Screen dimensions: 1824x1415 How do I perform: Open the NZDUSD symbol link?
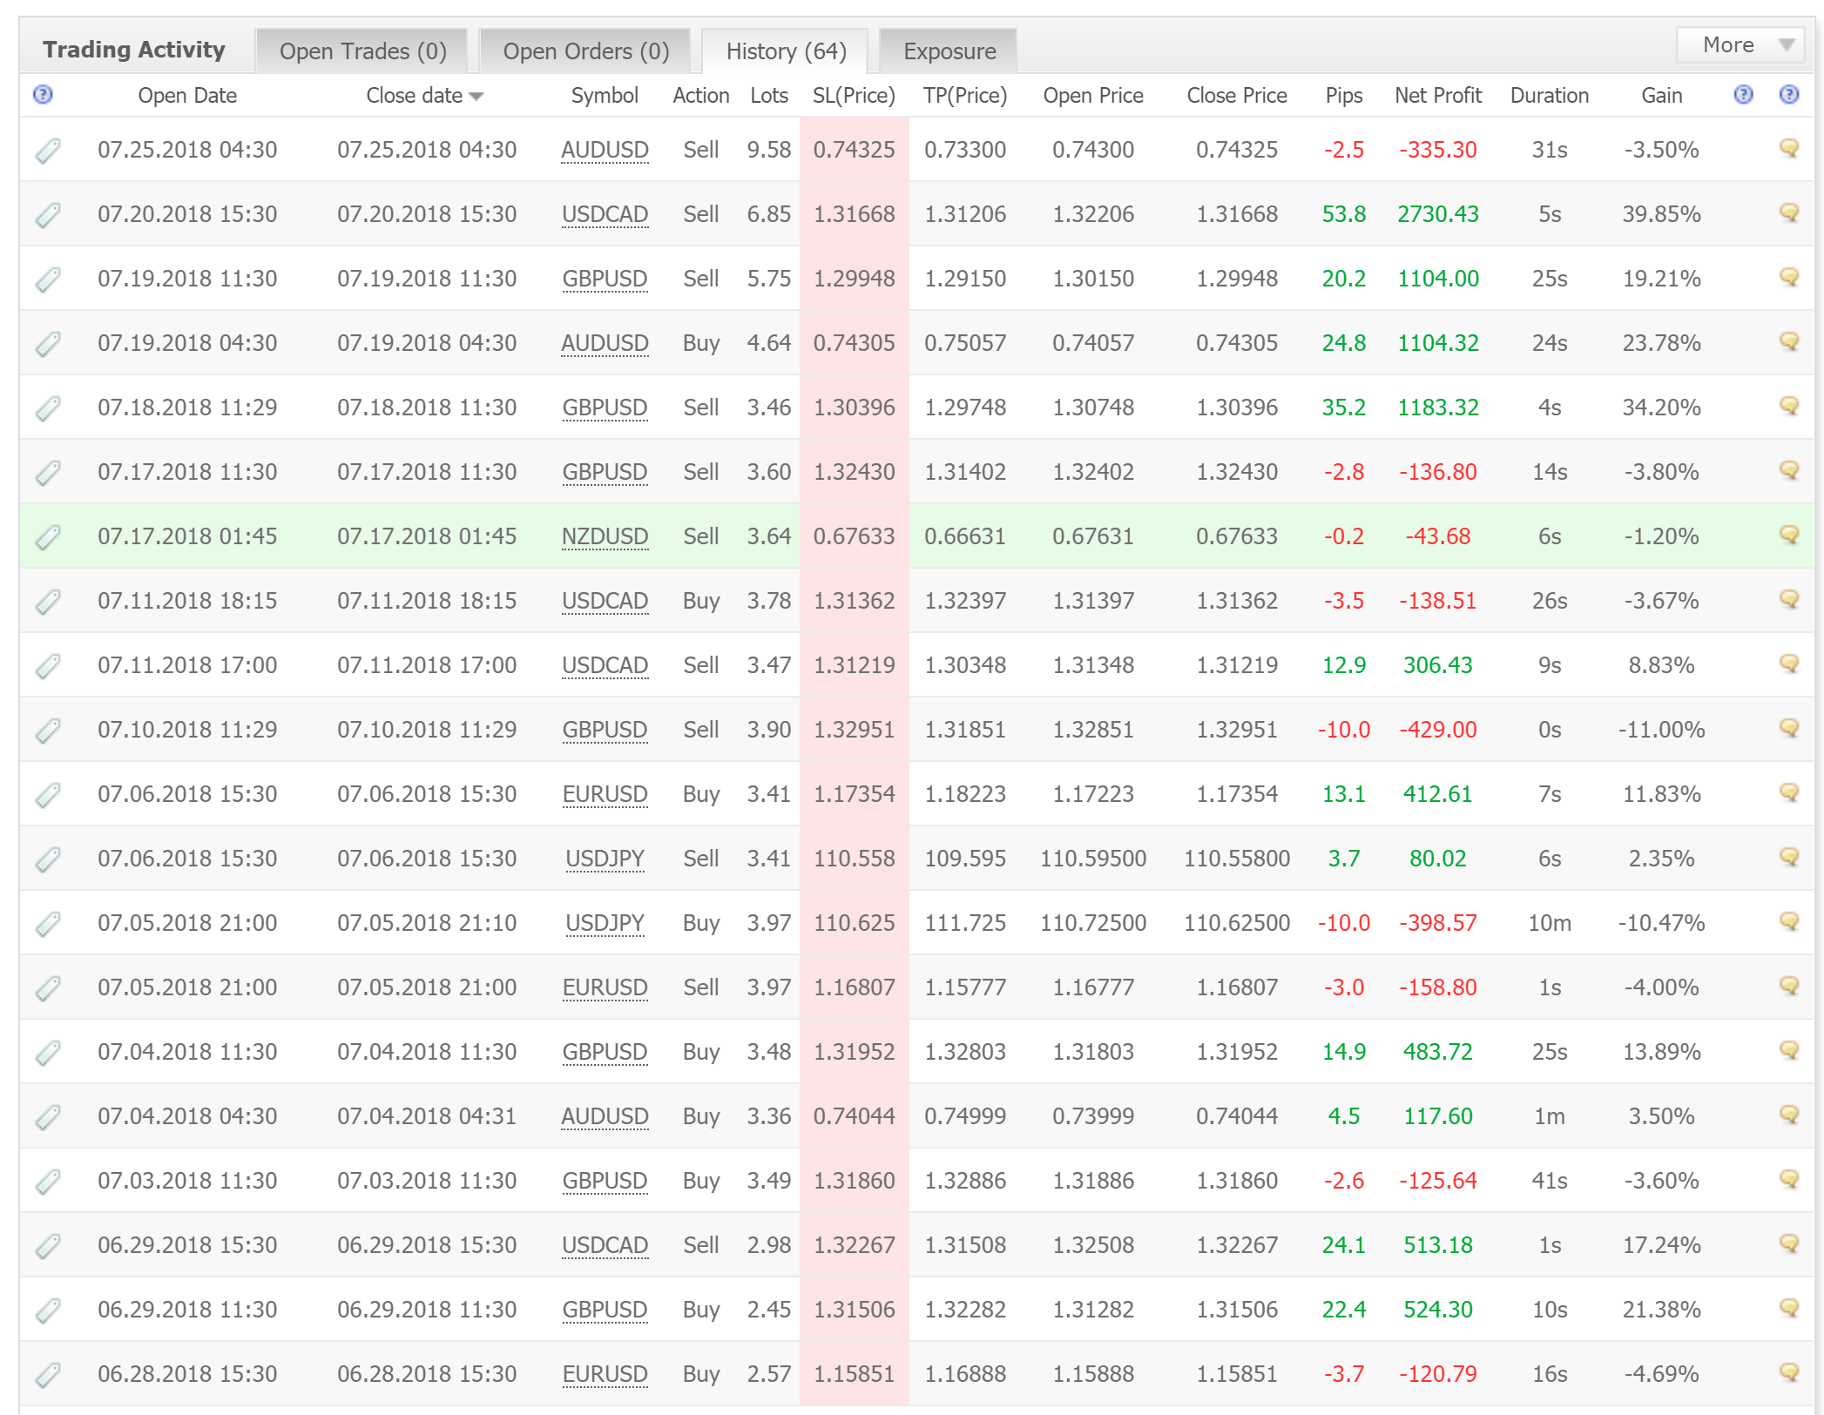click(605, 536)
